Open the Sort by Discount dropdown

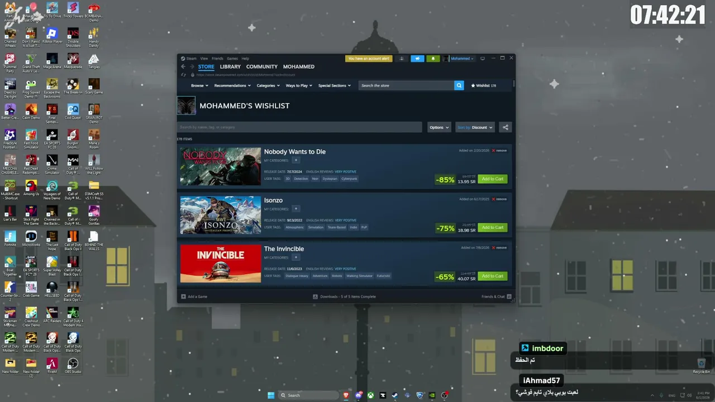[475, 127]
